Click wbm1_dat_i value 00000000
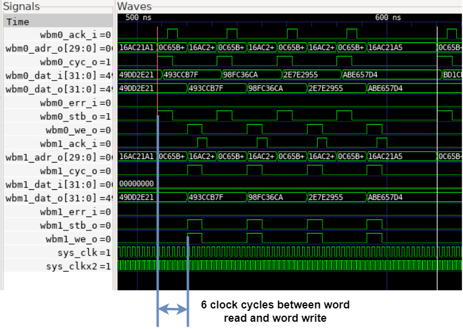Viewport: 463px width, 329px height. [x=136, y=183]
